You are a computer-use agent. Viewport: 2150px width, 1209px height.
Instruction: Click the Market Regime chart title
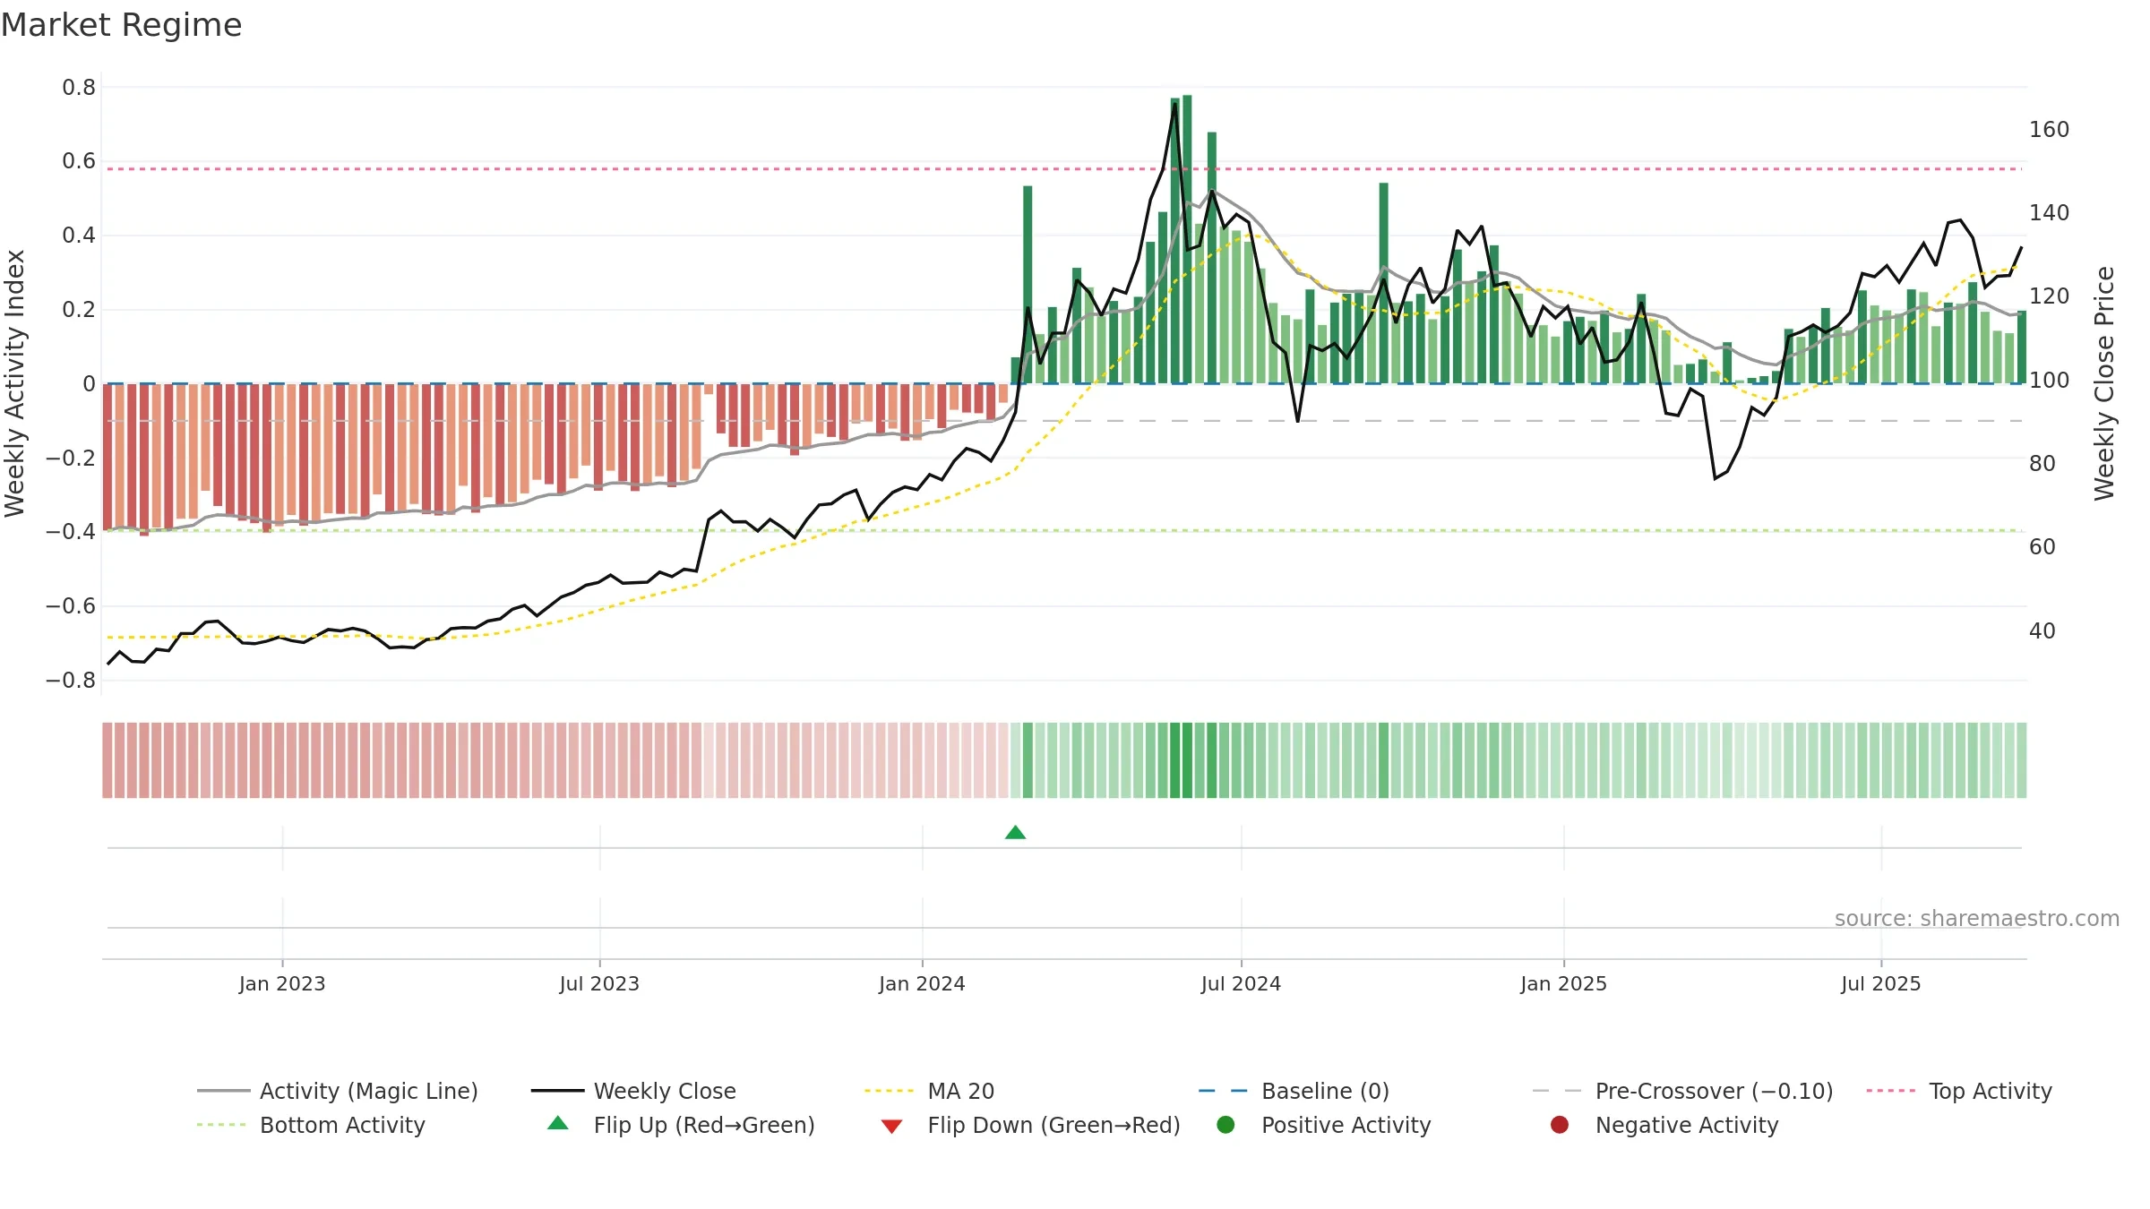[x=121, y=25]
